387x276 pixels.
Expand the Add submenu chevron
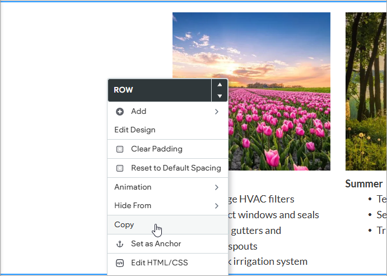(x=217, y=112)
